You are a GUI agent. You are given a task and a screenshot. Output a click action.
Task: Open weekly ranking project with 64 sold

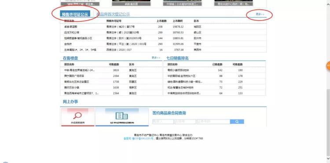pyautogui.click(x=184, y=93)
